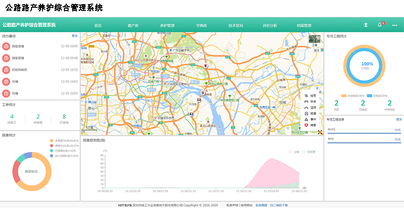Expand 更多 in the 专项工程进度 panel
The width and height of the screenshot is (404, 208).
tap(399, 119)
